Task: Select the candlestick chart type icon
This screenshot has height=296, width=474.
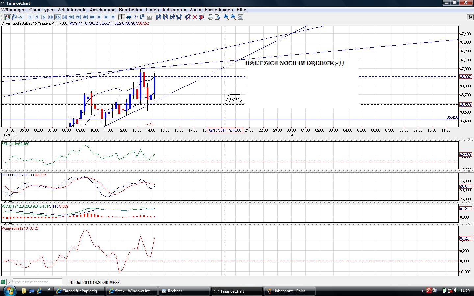Action: [7, 17]
